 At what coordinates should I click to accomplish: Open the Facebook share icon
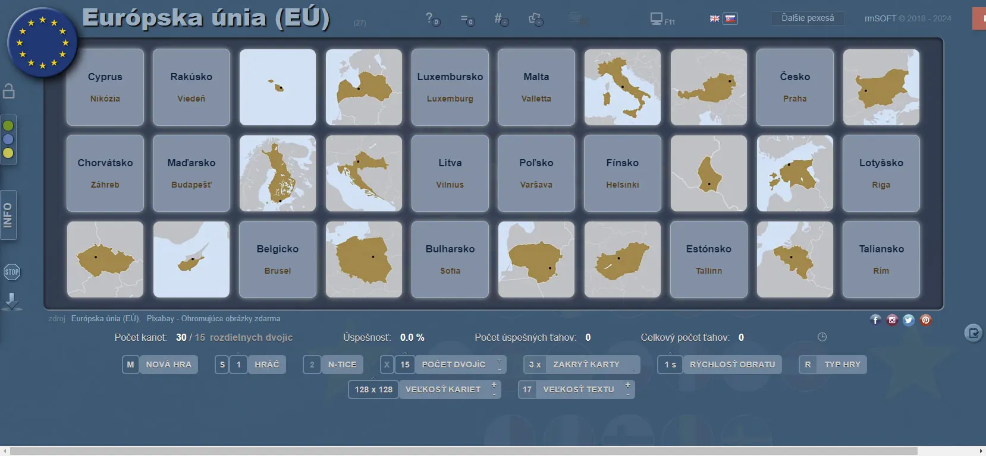(x=875, y=320)
